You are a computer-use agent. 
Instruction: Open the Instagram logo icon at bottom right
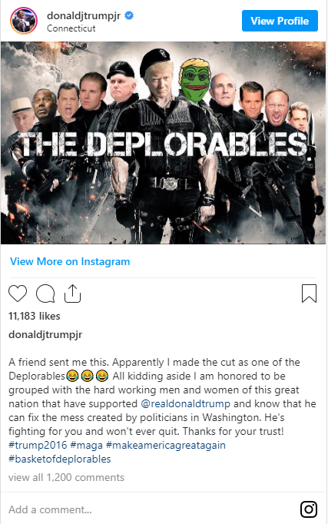coord(309,509)
